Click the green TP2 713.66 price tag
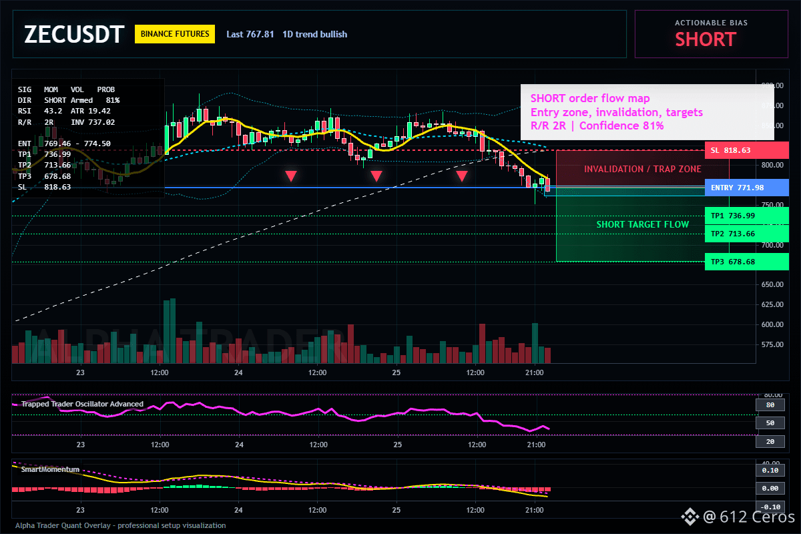 (x=746, y=234)
